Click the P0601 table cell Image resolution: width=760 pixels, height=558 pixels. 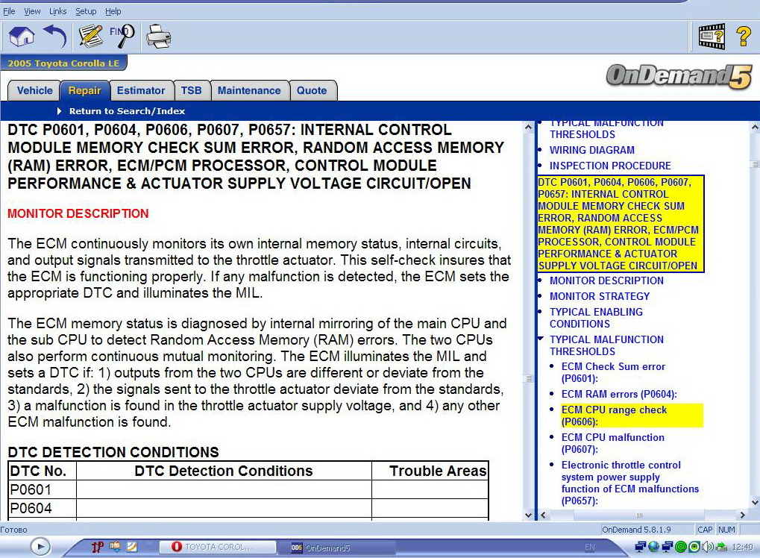[x=43, y=489]
